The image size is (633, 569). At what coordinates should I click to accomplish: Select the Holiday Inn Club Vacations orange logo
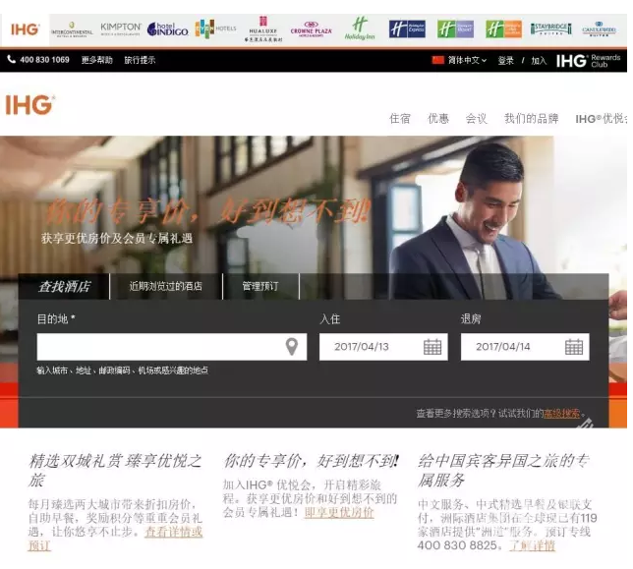click(x=503, y=29)
